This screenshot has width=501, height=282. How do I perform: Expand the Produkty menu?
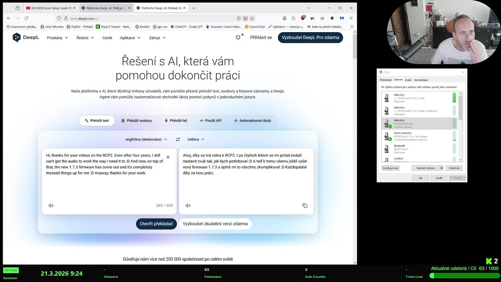coord(58,38)
